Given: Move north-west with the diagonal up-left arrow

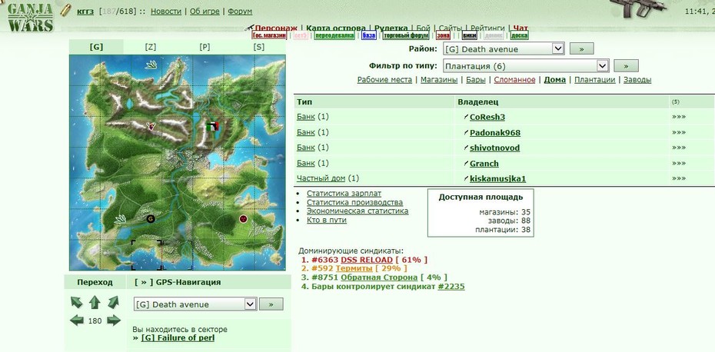Looking at the screenshot, I should click(76, 302).
